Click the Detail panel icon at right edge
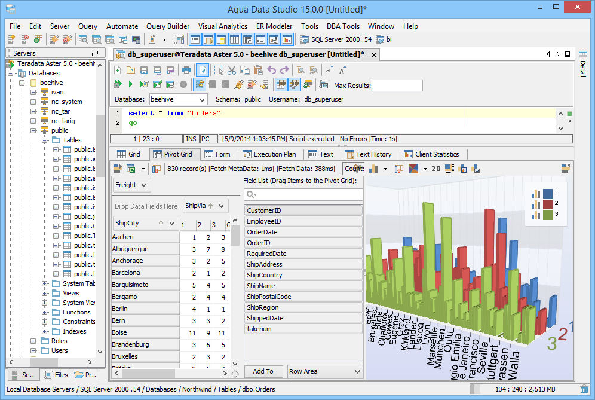 583,54
